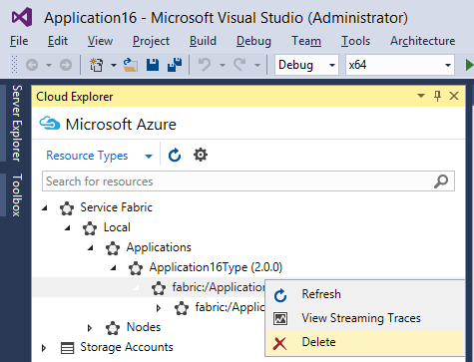Select the Service Fabric tree label

(x=116, y=207)
